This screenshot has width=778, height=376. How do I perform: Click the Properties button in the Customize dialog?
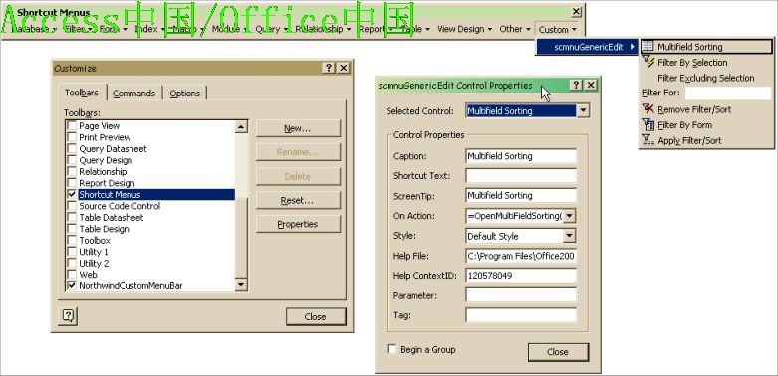[x=298, y=224]
